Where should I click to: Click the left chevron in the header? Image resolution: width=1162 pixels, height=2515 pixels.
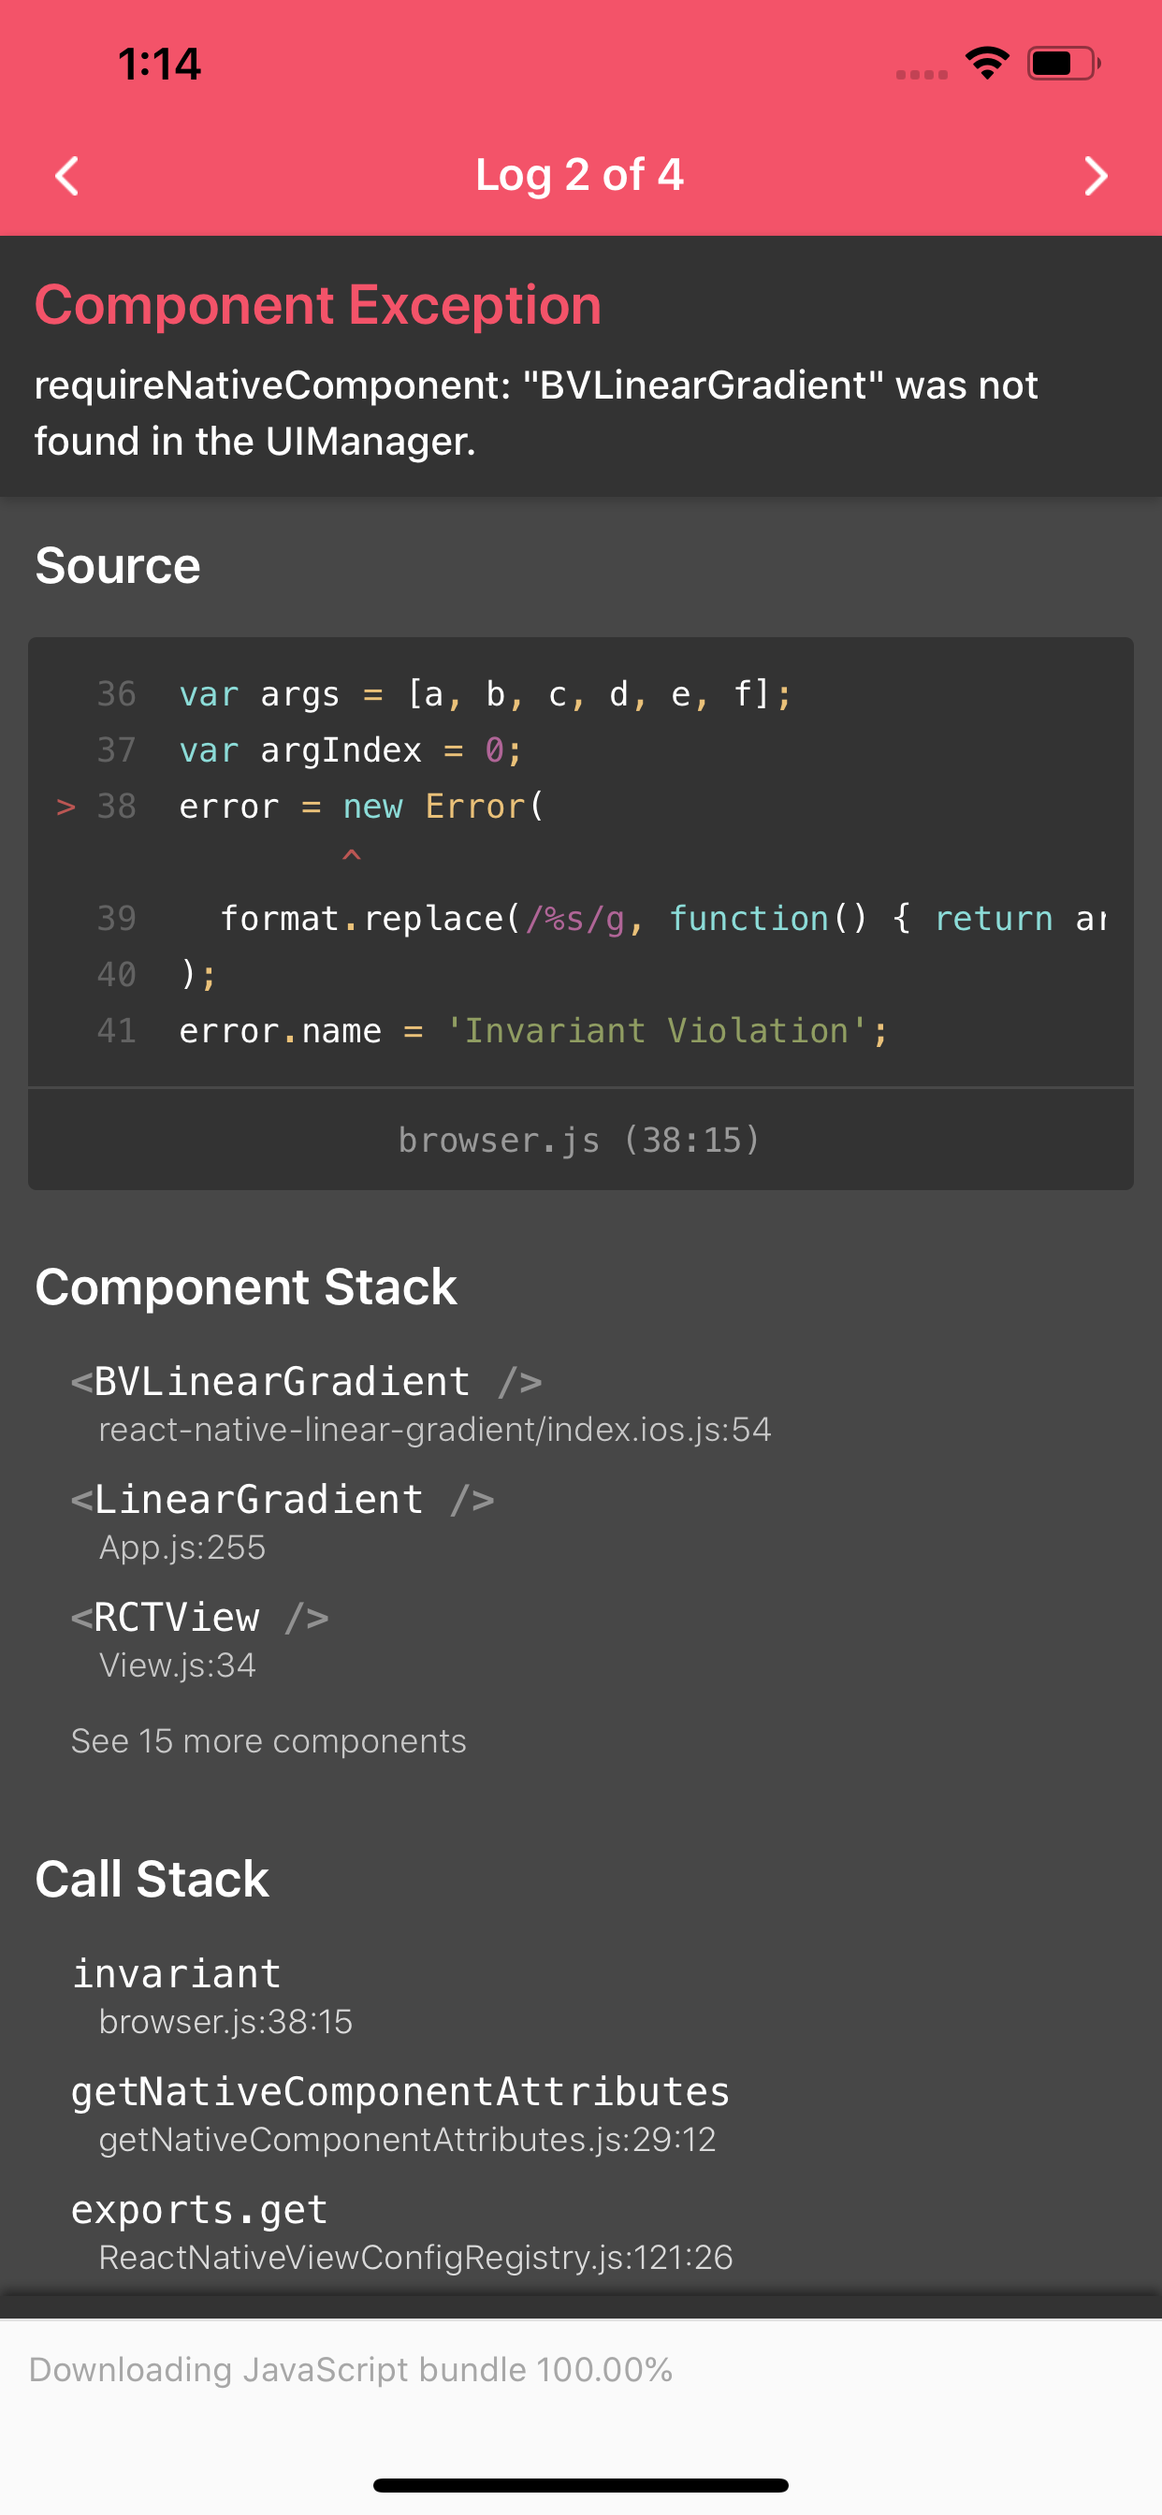pyautogui.click(x=65, y=177)
